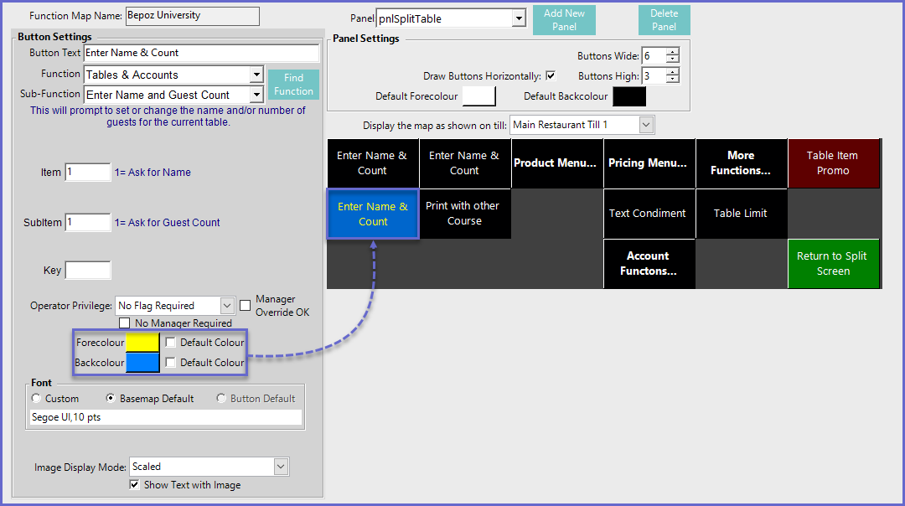The width and height of the screenshot is (905, 506).
Task: Click the Delete Panel button
Action: (x=664, y=19)
